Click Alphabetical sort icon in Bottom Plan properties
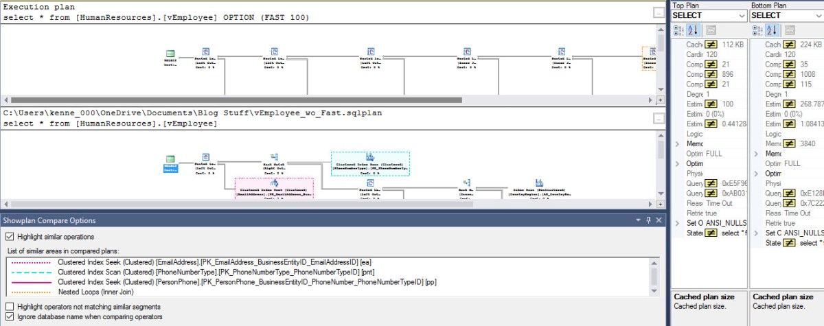The width and height of the screenshot is (824, 326). point(772,30)
